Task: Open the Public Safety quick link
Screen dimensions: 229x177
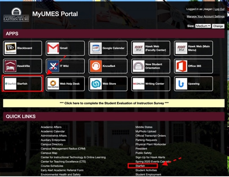Action: click(143, 153)
